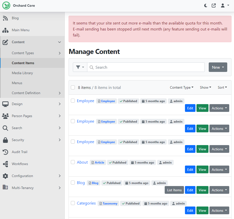The width and height of the screenshot is (234, 219).
Task: Open the Content Type filter dropdown
Action: 182,88
